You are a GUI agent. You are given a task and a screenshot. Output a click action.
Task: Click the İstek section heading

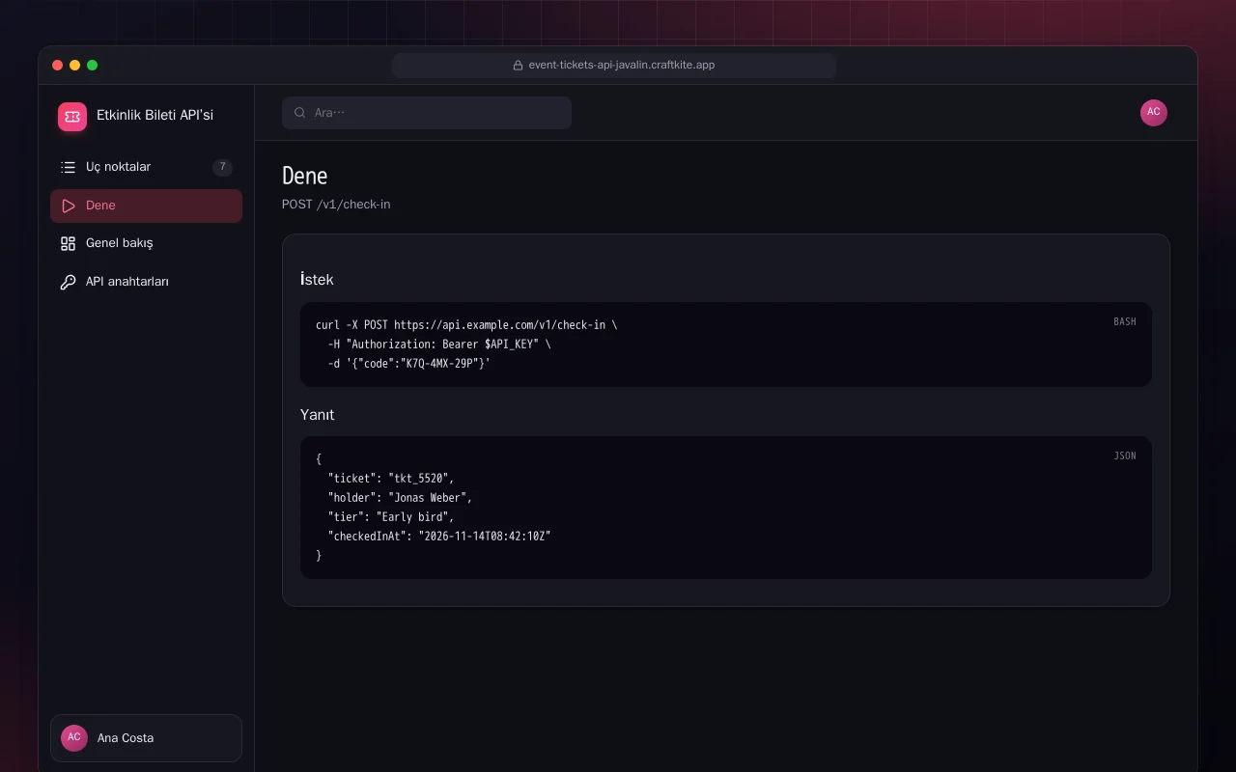317,279
